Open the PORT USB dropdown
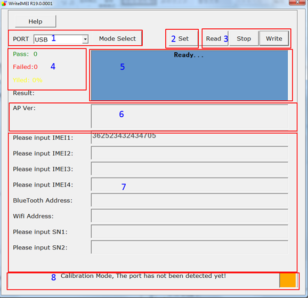Image resolution: width=308 pixels, height=298 pixels. pos(61,39)
